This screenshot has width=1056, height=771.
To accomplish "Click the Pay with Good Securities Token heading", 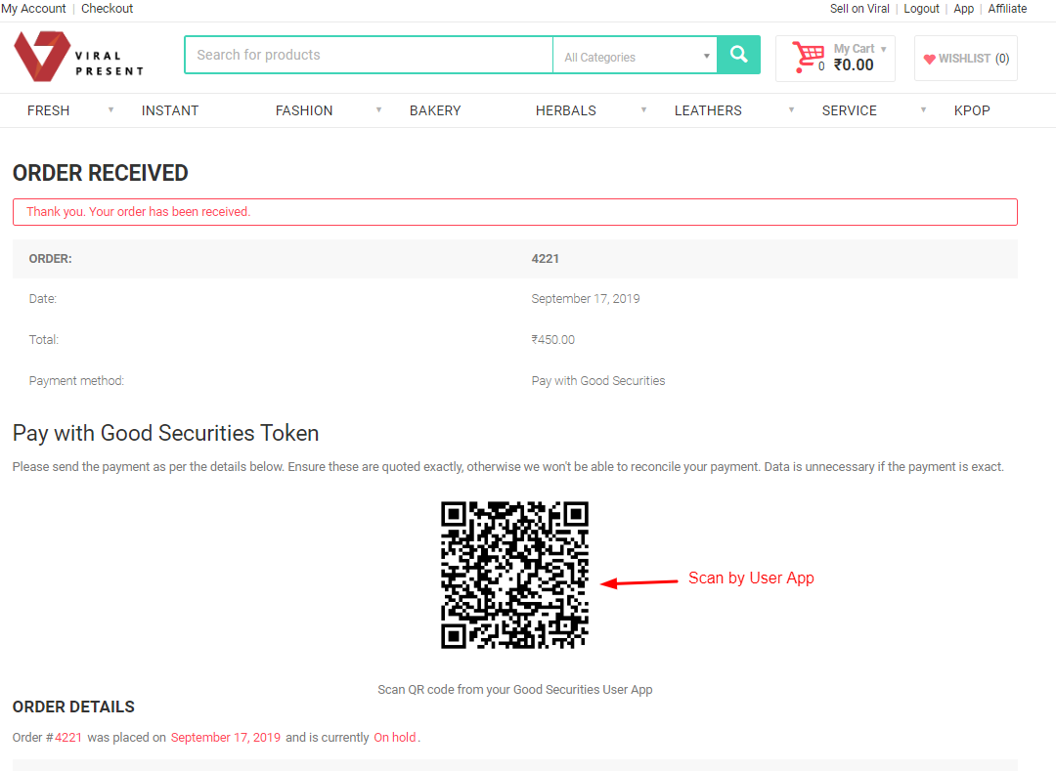I will pos(165,433).
